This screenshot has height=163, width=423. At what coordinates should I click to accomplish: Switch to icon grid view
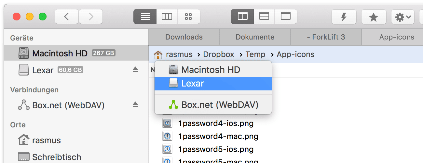tap(188, 17)
